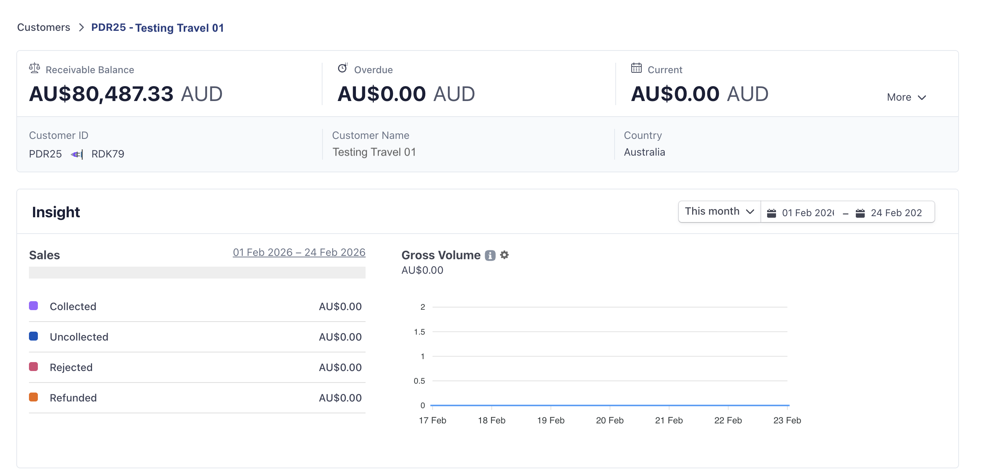
Task: Click the Current calendar icon
Action: click(x=636, y=68)
